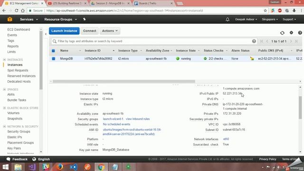Screen dimensions: 304x171
Task: Click the alarm status bell icon for MongoDB
Action: click(252, 58)
